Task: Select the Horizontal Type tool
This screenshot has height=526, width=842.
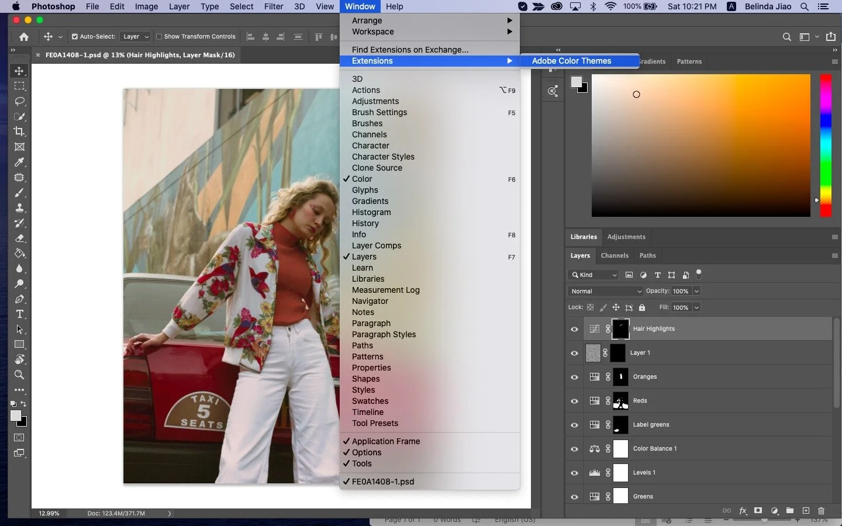Action: (x=19, y=314)
